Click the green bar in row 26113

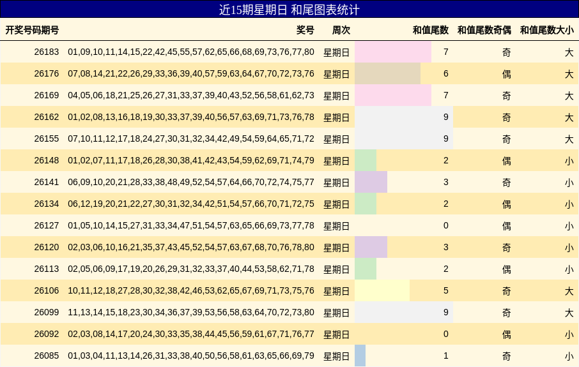[x=366, y=269]
